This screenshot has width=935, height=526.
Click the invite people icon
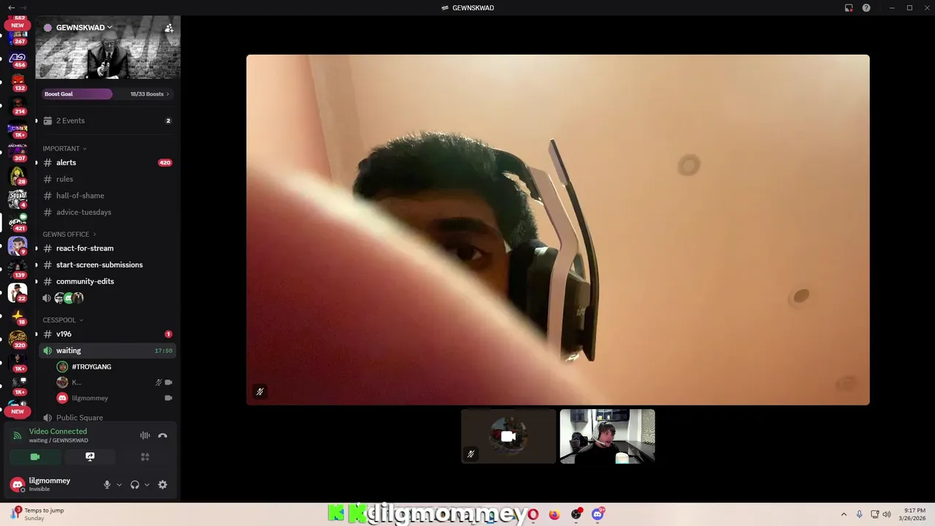169,28
